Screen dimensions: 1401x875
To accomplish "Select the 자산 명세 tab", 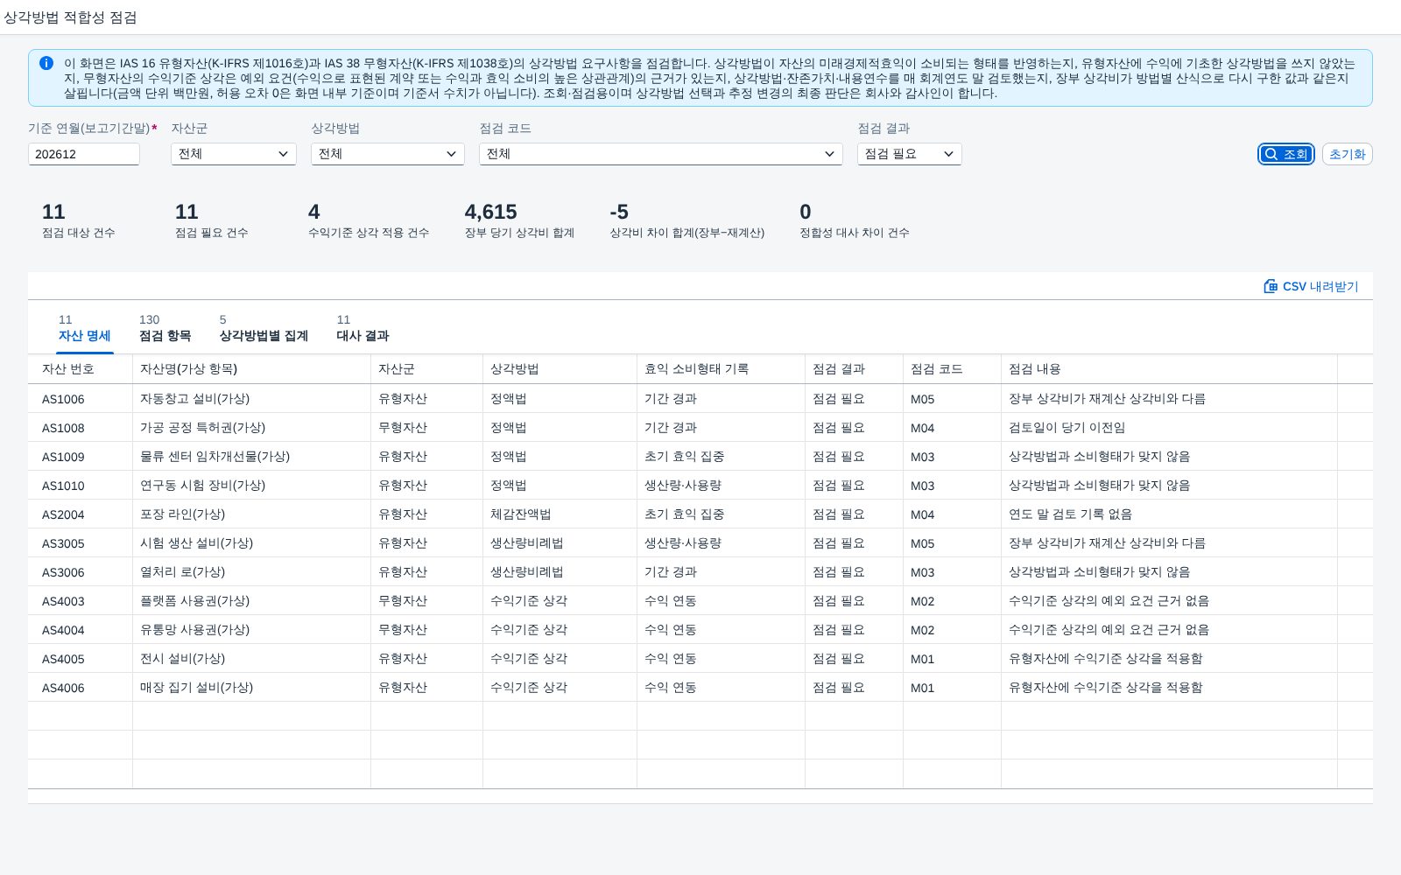I will [85, 328].
